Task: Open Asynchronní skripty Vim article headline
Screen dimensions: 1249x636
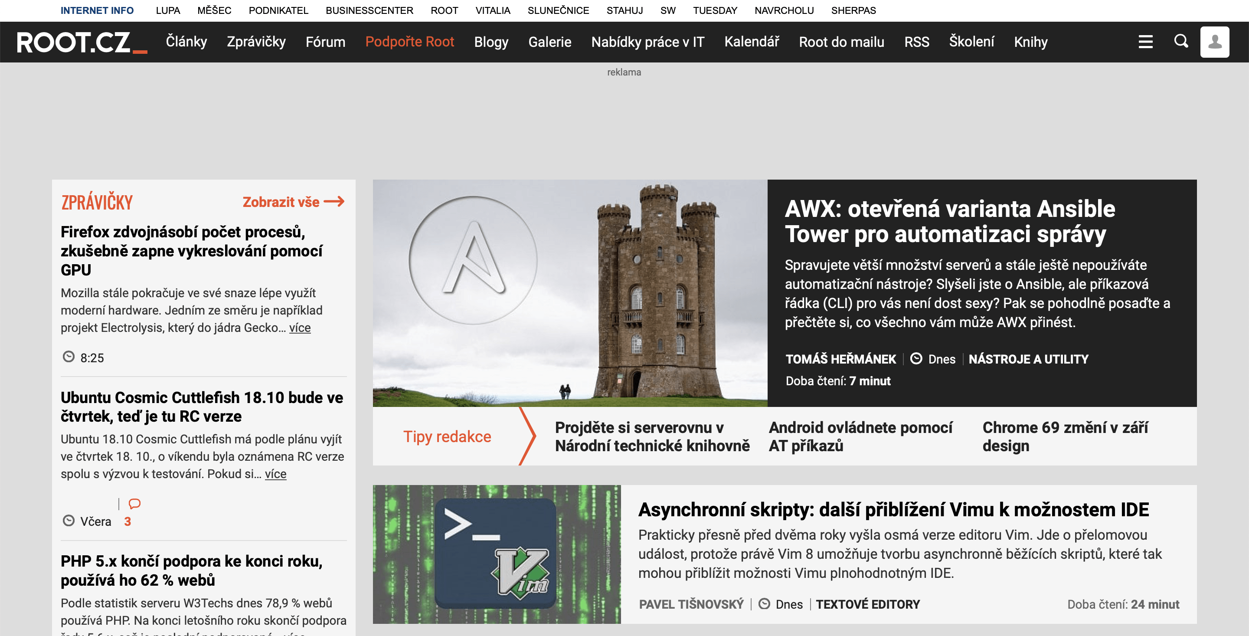Action: (x=893, y=509)
